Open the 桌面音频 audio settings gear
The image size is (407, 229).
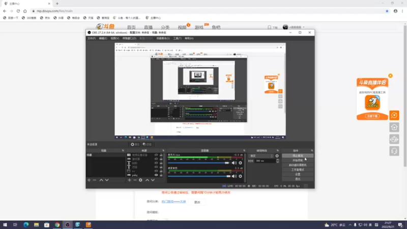tap(240, 176)
